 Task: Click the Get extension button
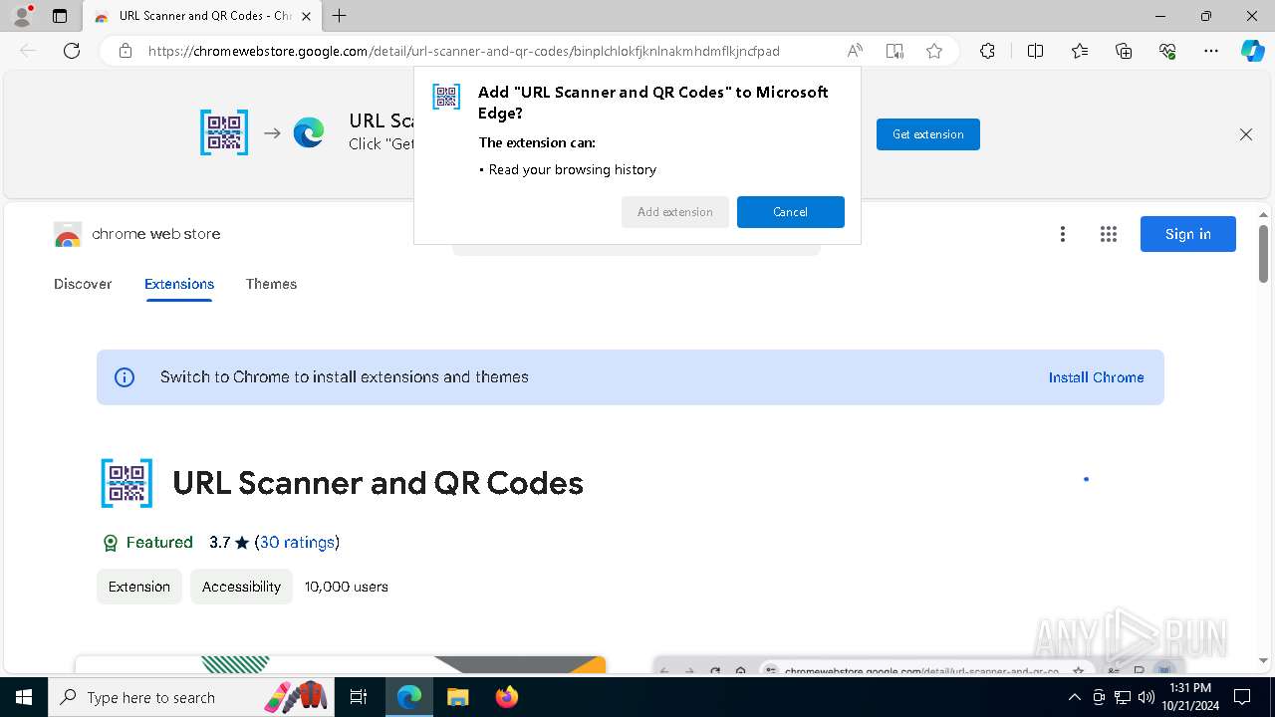[928, 134]
